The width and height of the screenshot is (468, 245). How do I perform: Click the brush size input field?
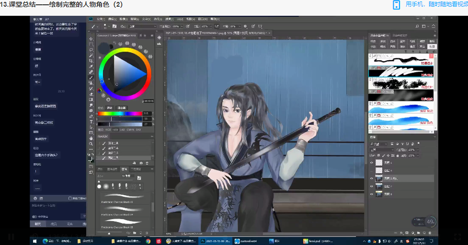[x=127, y=176]
